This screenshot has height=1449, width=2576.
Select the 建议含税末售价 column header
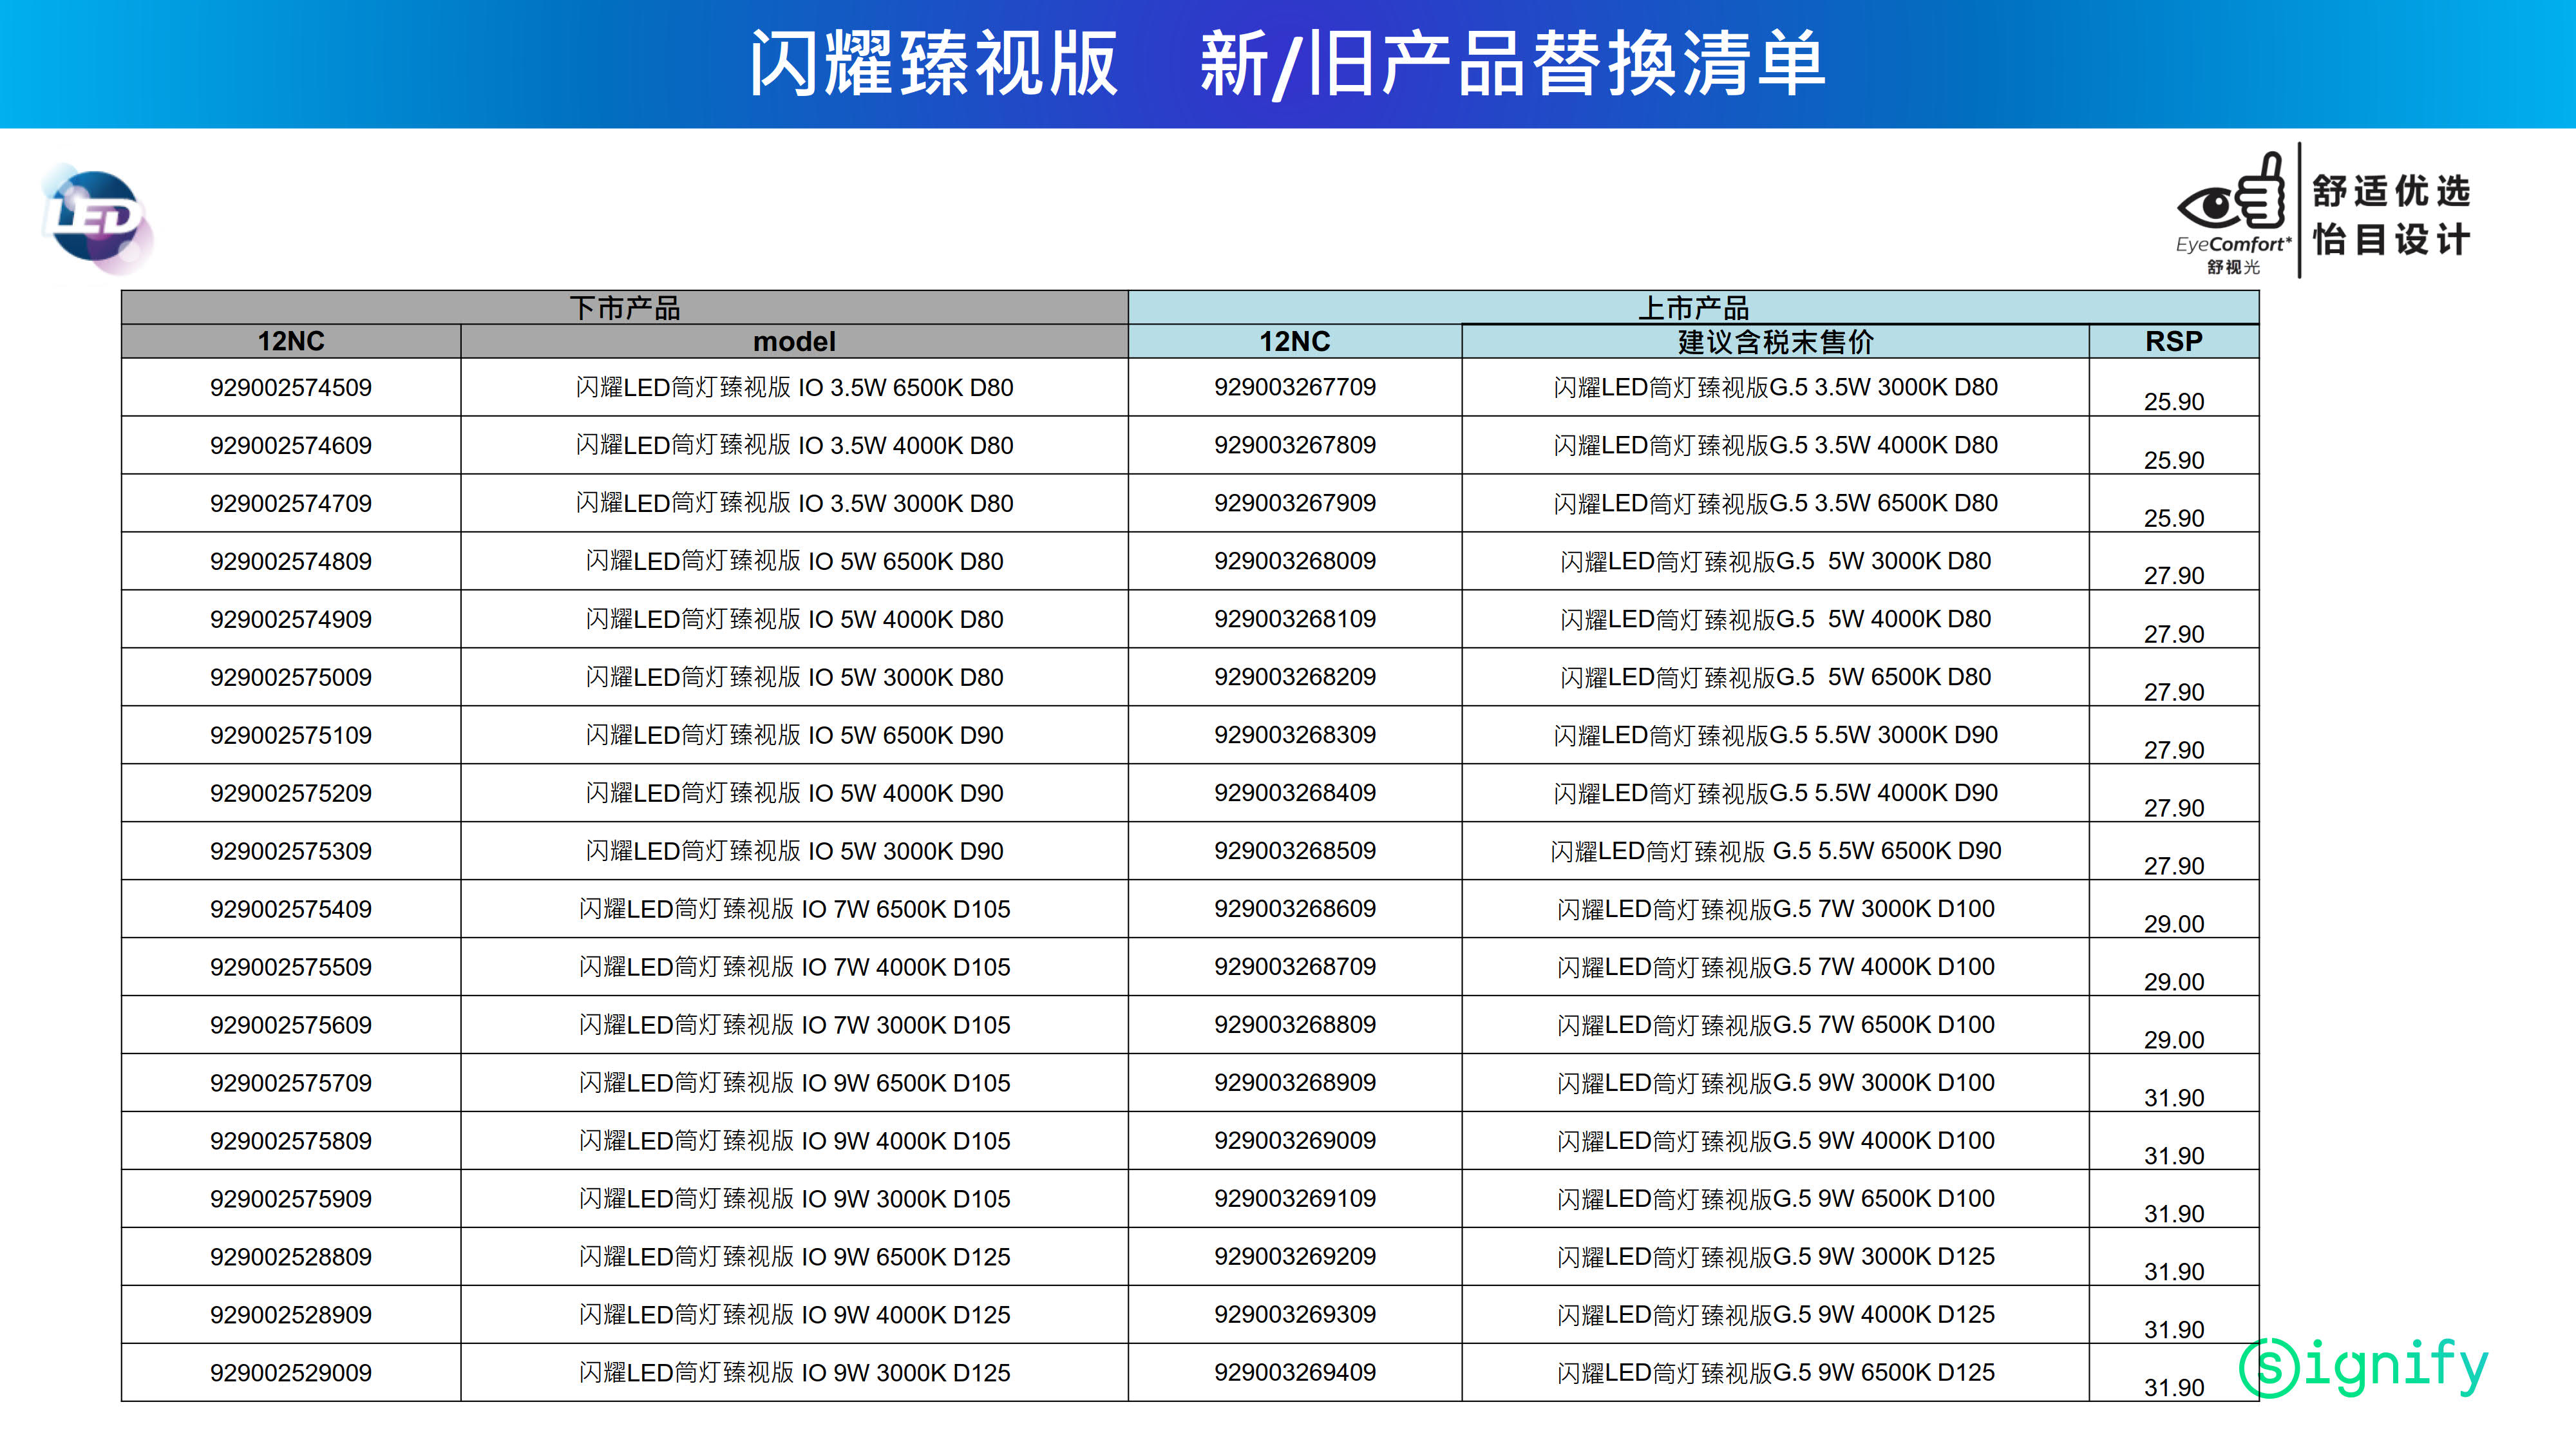tap(1775, 342)
